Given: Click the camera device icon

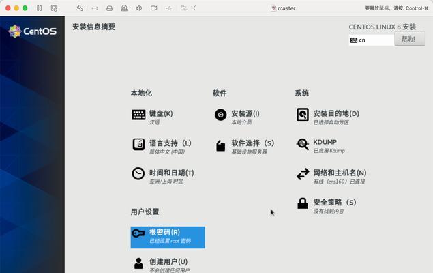Looking at the screenshot, I should click(154, 8).
